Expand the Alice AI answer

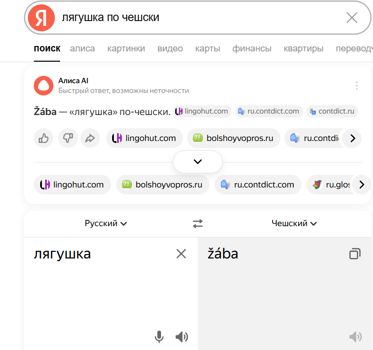click(198, 162)
